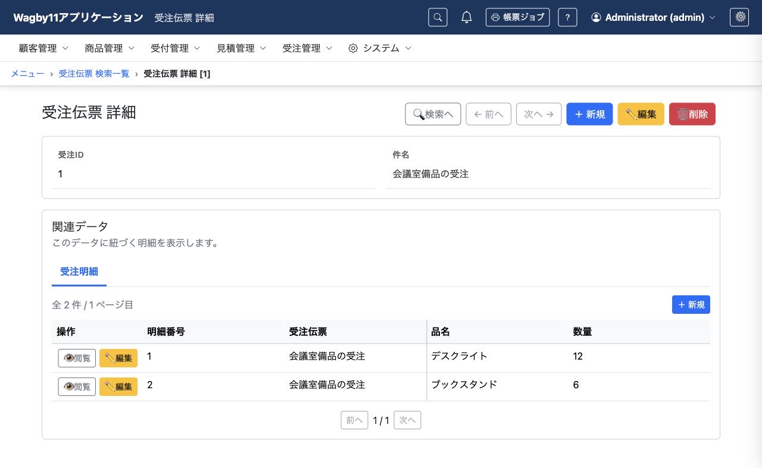Viewport: 762px width, 468px height.
Task: Expand the 受注管理 menu
Action: (x=307, y=48)
